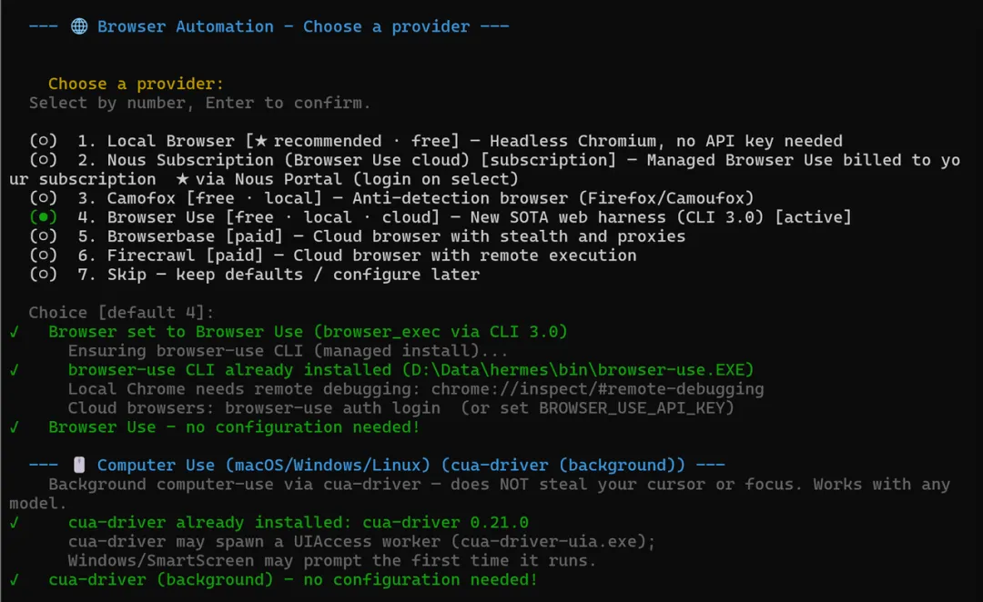Select radio for 6. Firecrawl
This screenshot has width=983, height=602.
coord(44,255)
